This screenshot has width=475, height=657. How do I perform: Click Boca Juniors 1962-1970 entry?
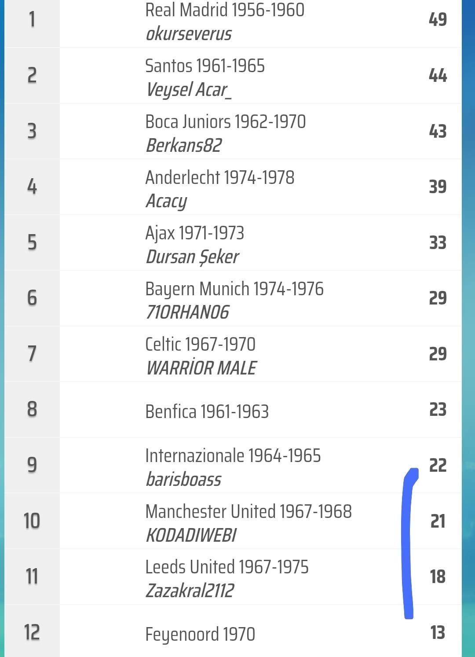[225, 122]
